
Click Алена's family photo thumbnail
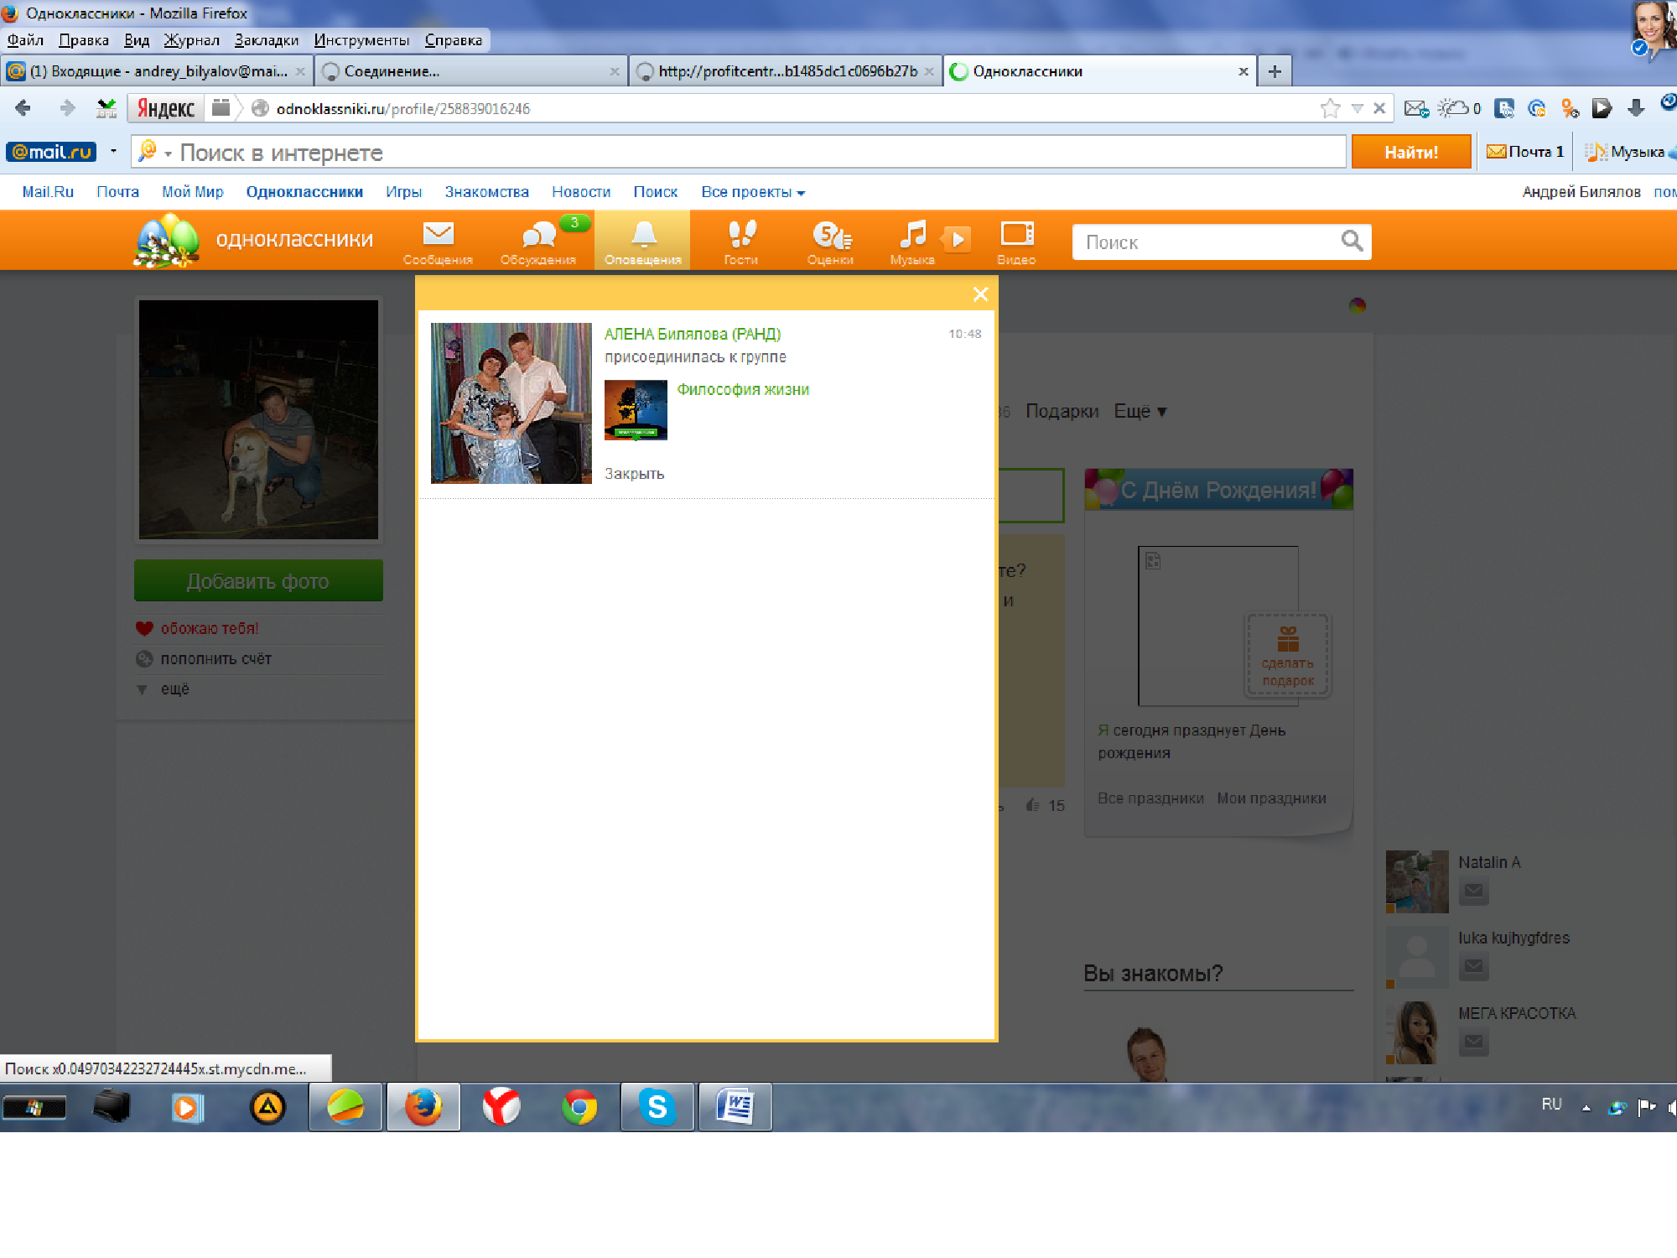tap(511, 403)
